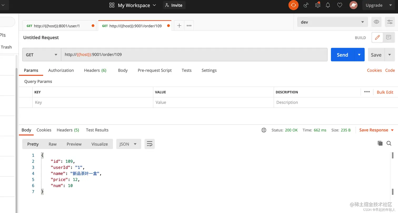
Task: Click the Upgrade button
Action: pos(374,5)
